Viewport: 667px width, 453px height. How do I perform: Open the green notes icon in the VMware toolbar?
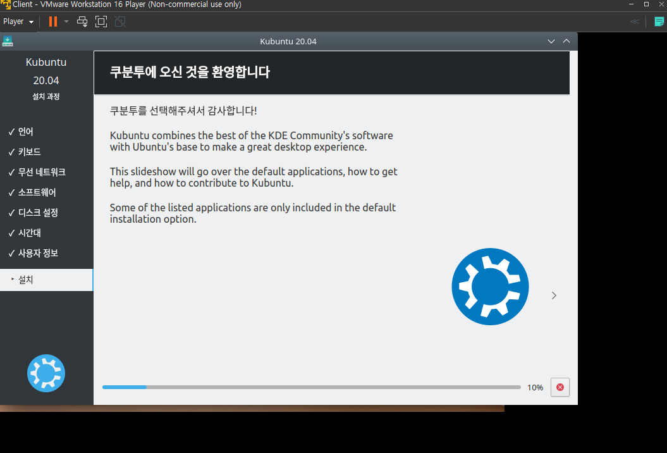659,22
